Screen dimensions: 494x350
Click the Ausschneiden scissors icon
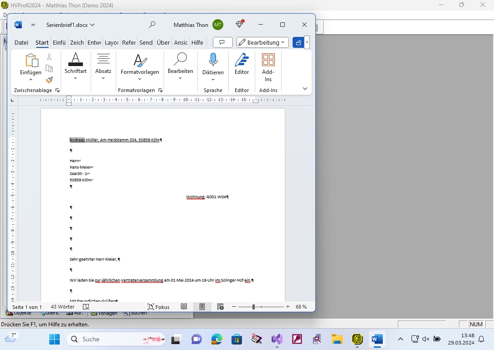coord(49,57)
